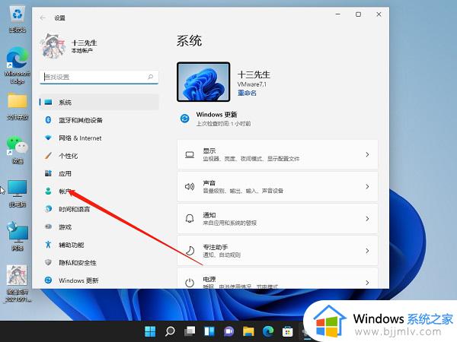457x342 pixels.
Task: Click the sound speaker icon
Action: 190,186
